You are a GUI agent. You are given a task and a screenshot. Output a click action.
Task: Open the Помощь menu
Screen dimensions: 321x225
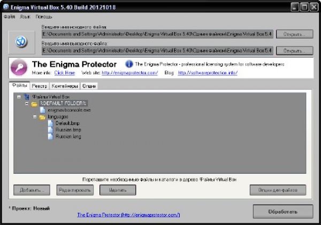click(x=44, y=17)
